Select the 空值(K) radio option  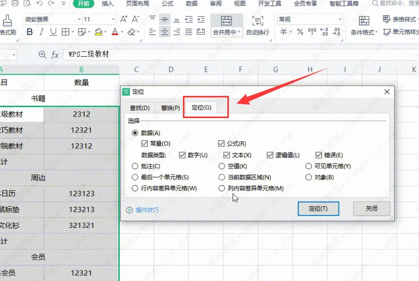coord(222,166)
